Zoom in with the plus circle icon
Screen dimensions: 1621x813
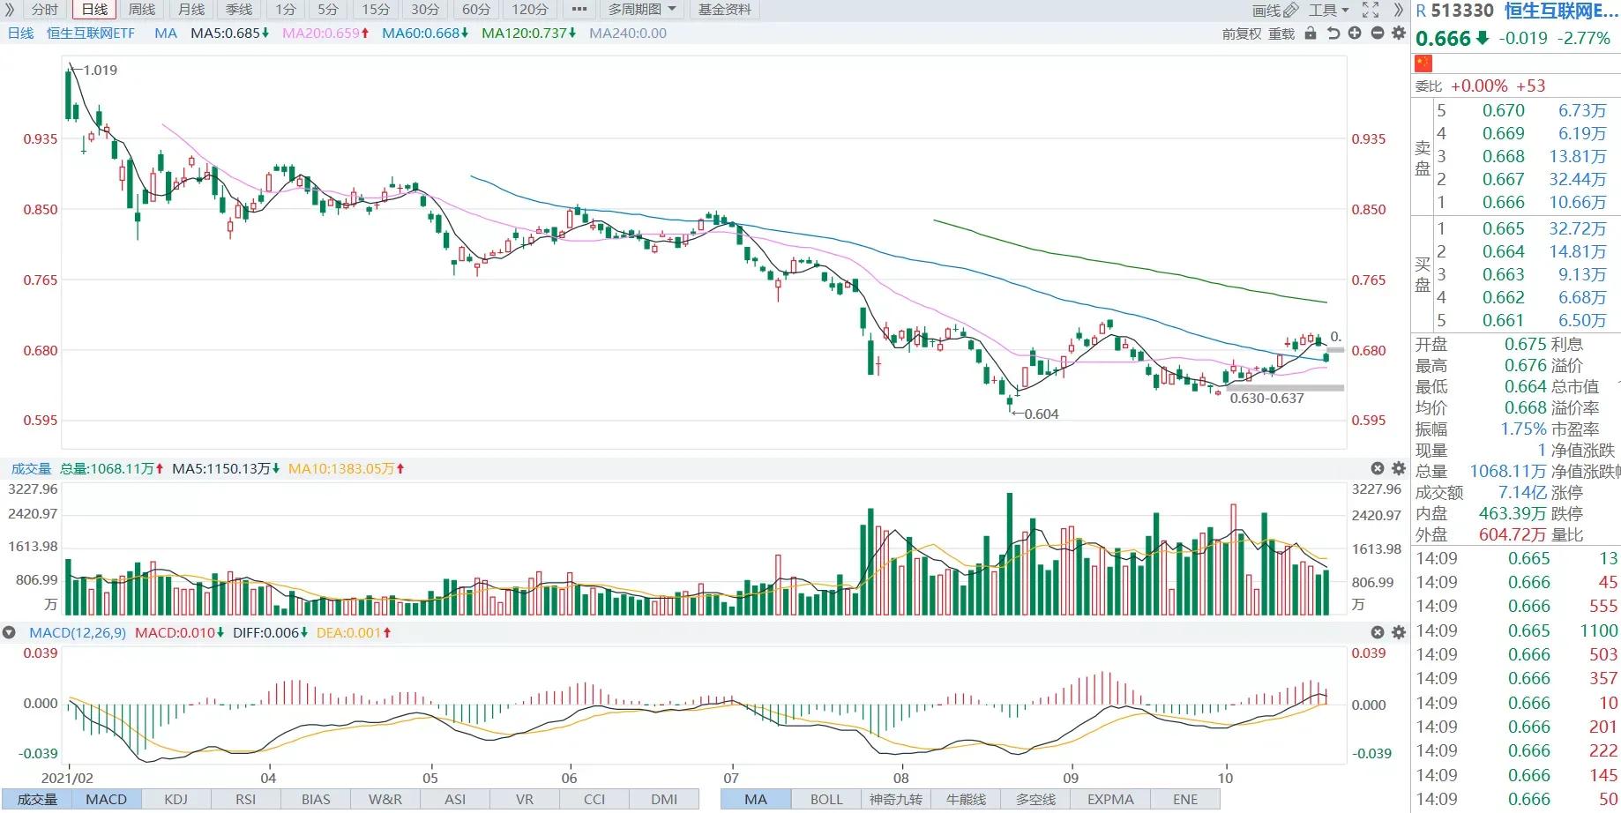[x=1355, y=34]
